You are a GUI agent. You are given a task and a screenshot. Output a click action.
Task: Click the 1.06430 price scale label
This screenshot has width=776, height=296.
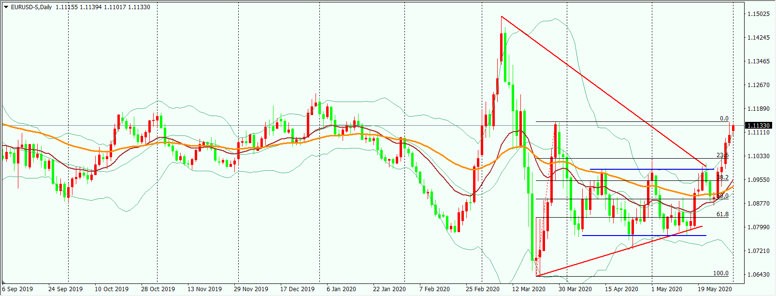coord(759,275)
